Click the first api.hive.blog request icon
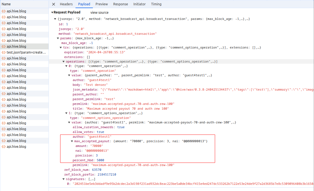 4,11
